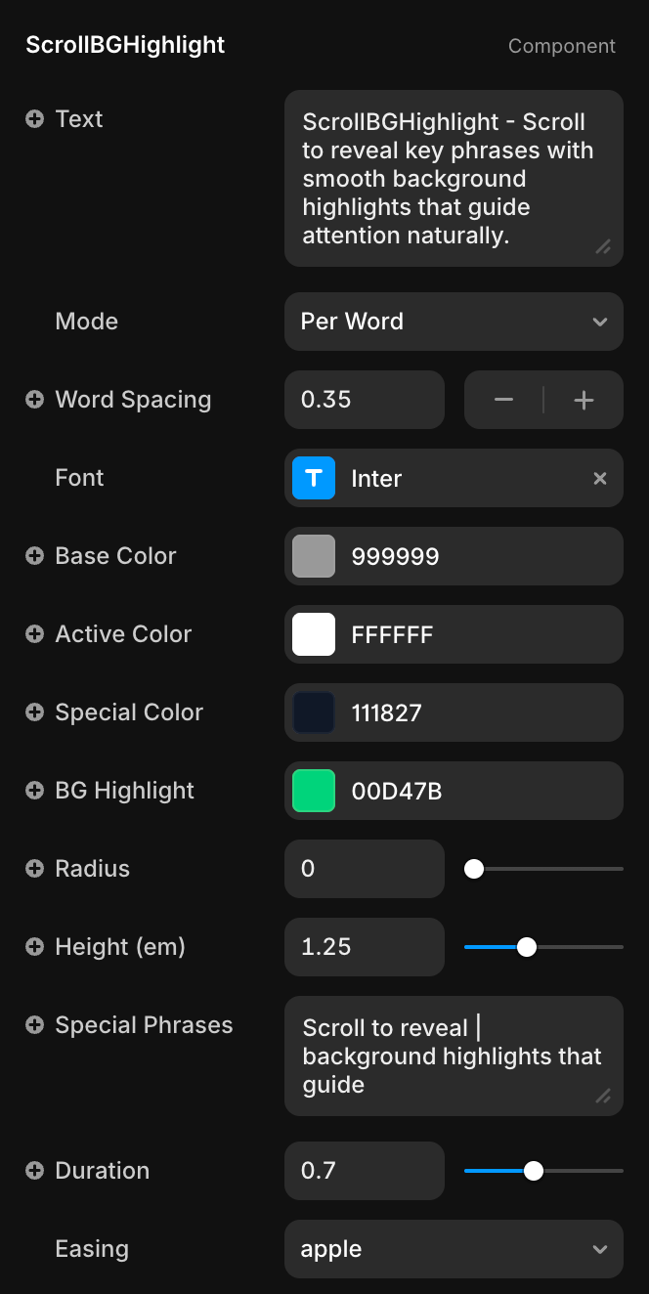The height and width of the screenshot is (1294, 649).
Task: Click the plus icon beside Special Color
Action: click(x=34, y=712)
